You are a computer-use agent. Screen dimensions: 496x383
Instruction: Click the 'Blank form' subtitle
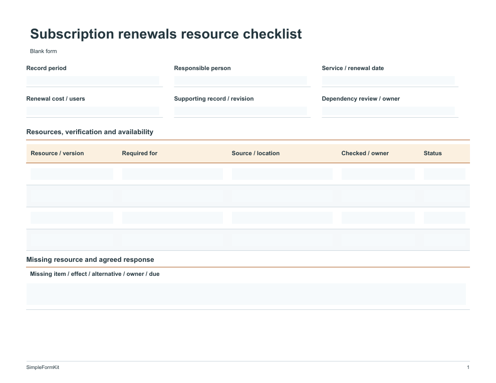coord(43,51)
